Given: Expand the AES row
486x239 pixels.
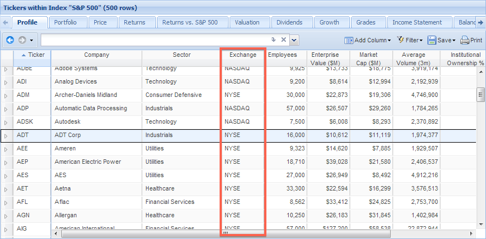Looking at the screenshot, I should 6,175.
